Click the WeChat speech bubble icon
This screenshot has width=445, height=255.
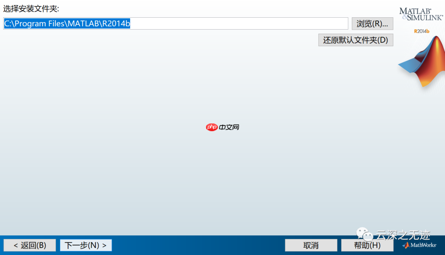(x=365, y=234)
